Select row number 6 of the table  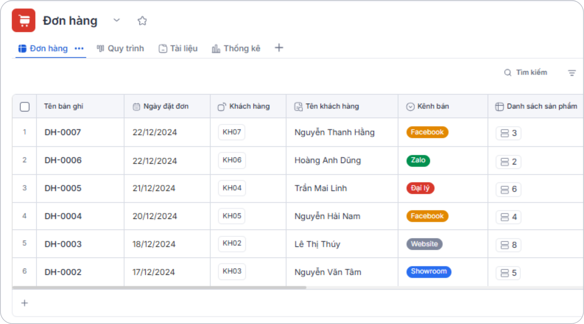click(x=25, y=271)
